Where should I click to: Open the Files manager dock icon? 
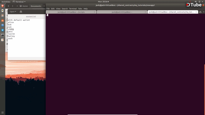(x=3, y=16)
